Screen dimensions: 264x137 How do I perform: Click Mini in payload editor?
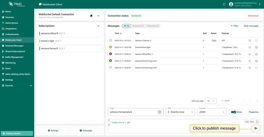pos(252,122)
